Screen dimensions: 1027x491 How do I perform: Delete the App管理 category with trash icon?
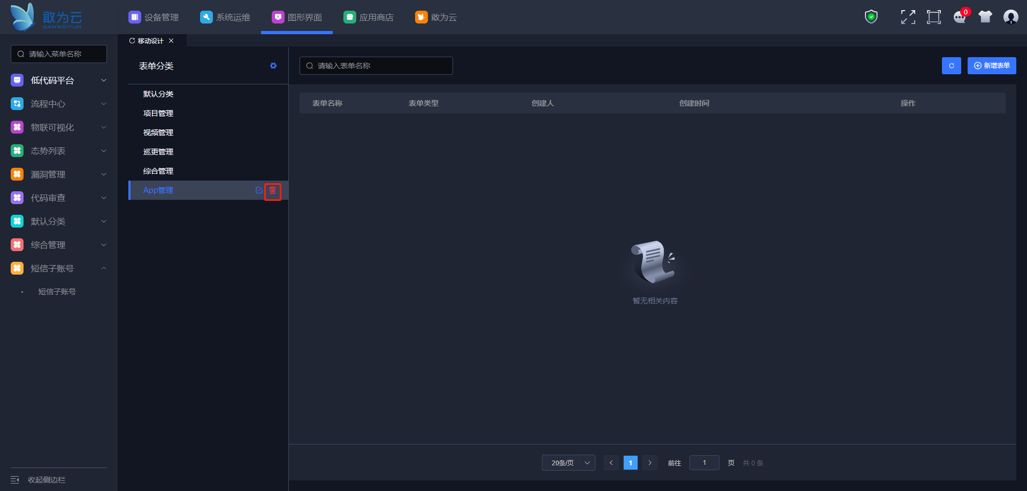pos(272,191)
